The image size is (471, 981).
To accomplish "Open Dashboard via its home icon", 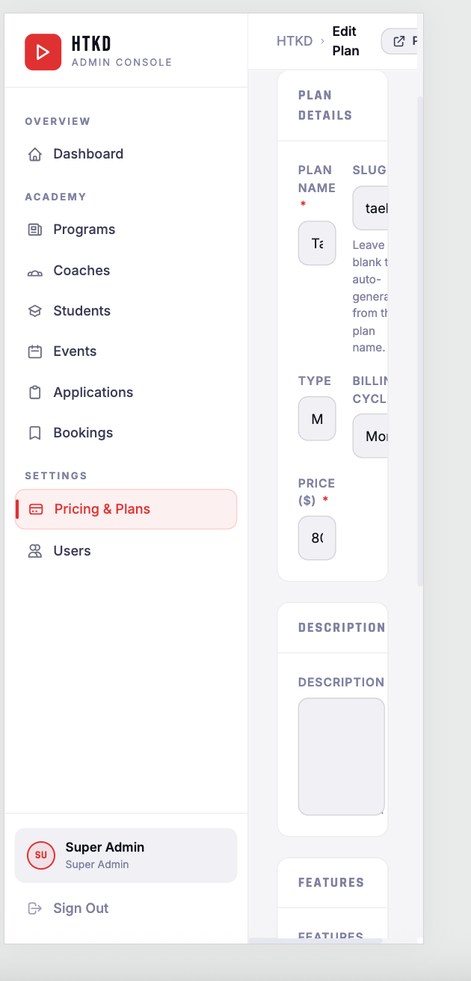I will [34, 155].
